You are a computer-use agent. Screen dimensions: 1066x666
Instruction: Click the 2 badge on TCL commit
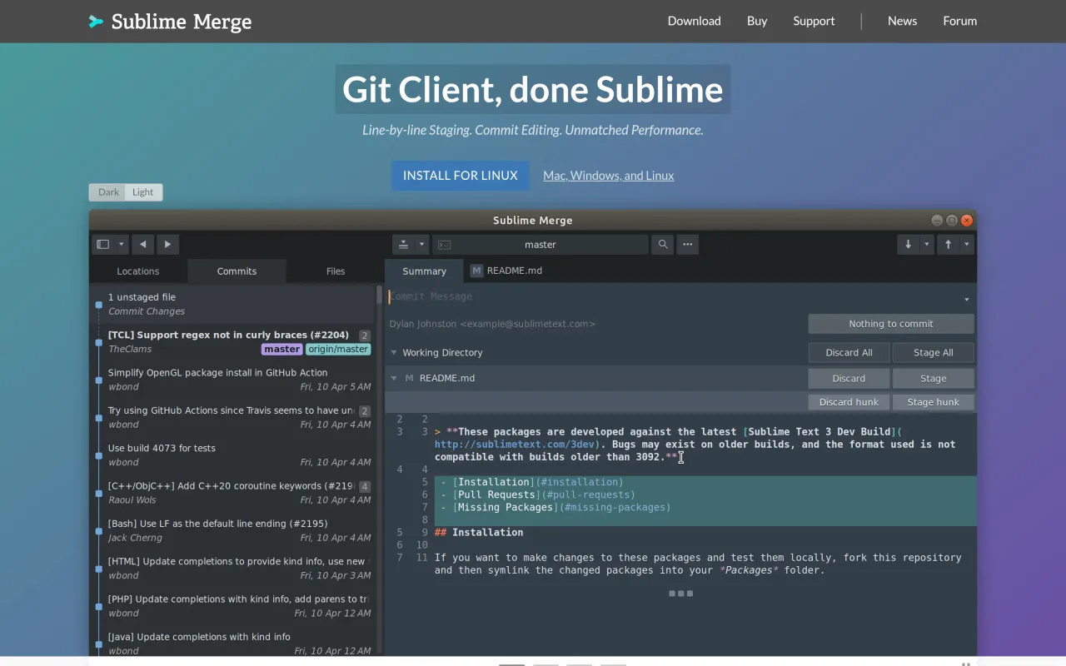(365, 335)
